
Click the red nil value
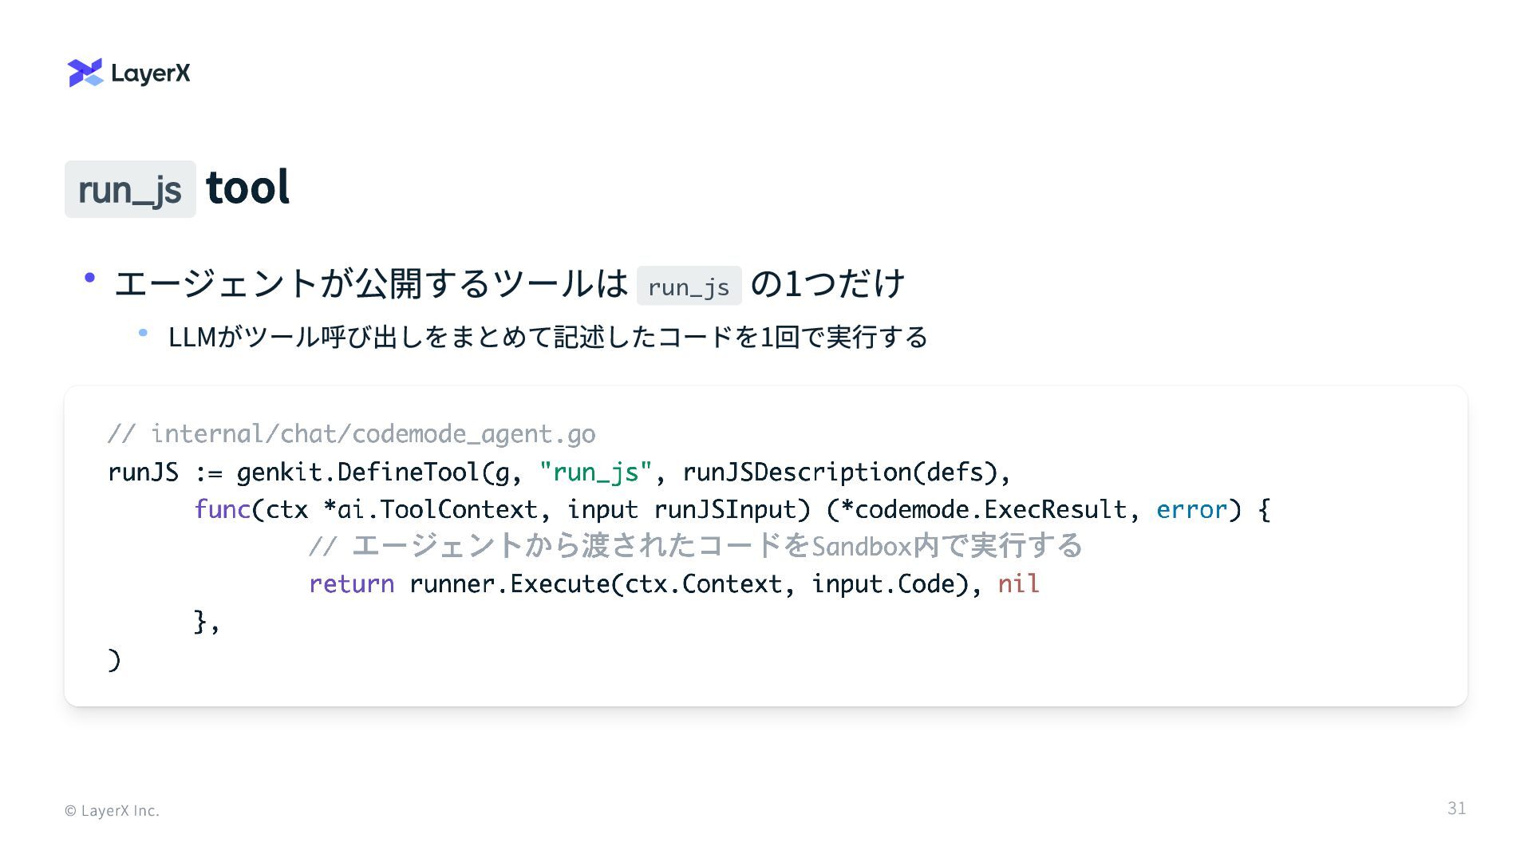(x=1018, y=583)
